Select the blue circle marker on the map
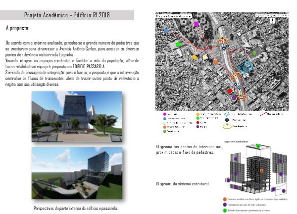The height and width of the screenshot is (214, 297). pos(166,30)
